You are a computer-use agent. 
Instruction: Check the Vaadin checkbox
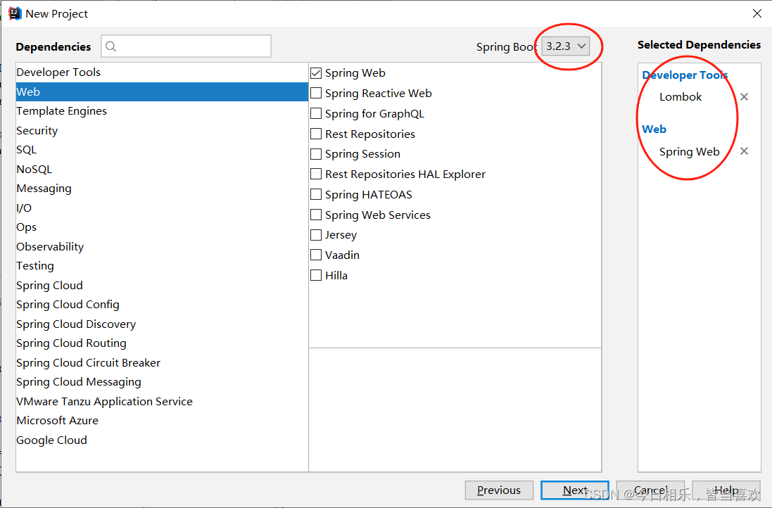[316, 255]
